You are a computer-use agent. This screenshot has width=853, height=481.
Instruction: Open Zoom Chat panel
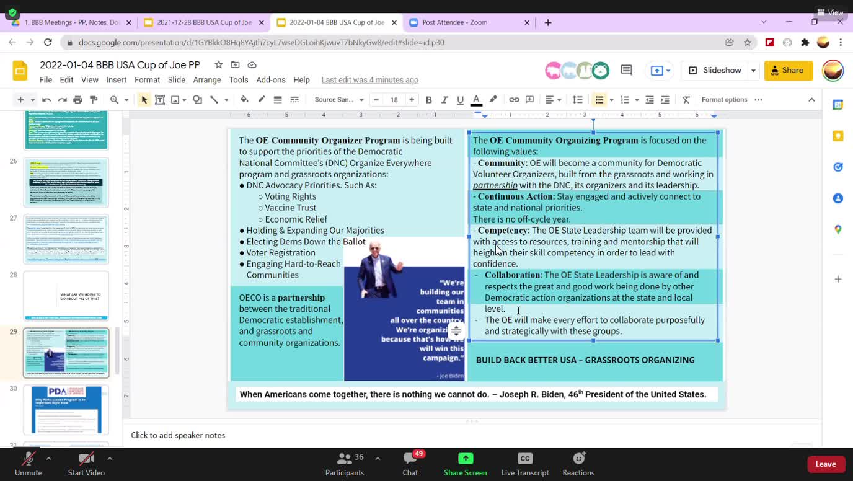point(410,464)
